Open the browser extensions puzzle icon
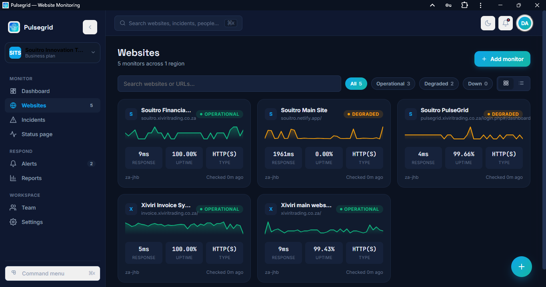The height and width of the screenshot is (287, 546). pyautogui.click(x=464, y=5)
